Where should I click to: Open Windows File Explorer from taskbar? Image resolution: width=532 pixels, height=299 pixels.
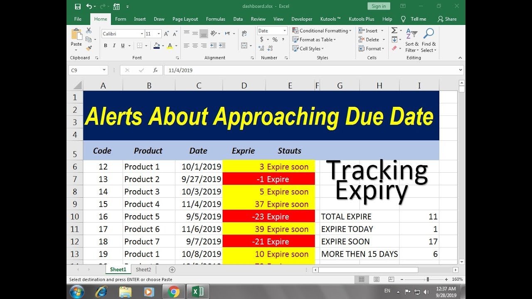pyautogui.click(x=125, y=292)
